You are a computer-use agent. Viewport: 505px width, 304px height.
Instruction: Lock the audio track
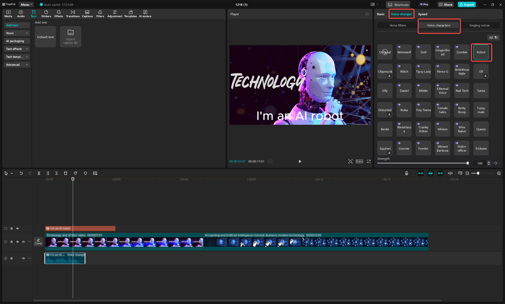[11, 258]
